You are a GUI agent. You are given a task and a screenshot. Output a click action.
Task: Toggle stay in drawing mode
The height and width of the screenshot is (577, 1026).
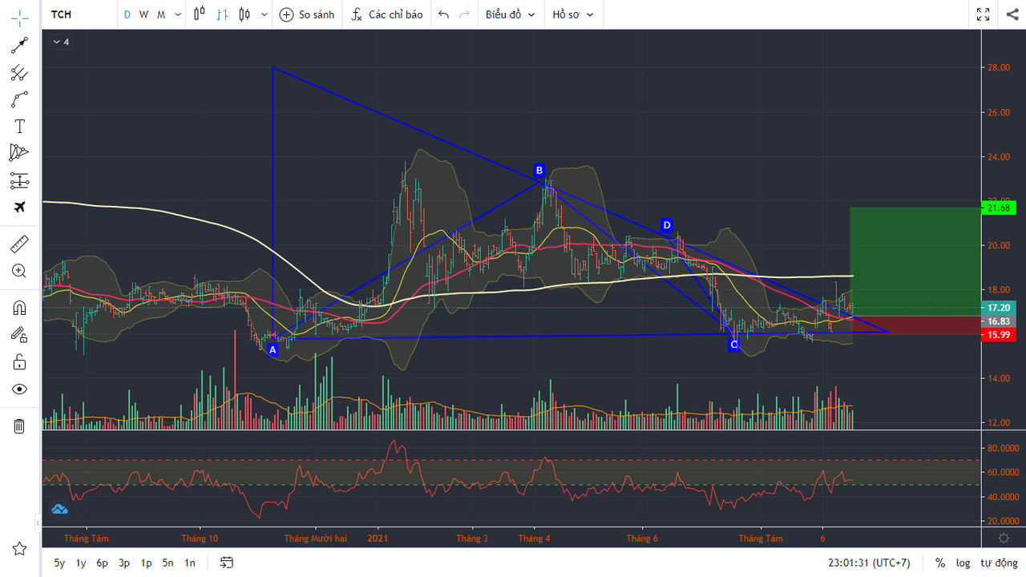point(19,334)
